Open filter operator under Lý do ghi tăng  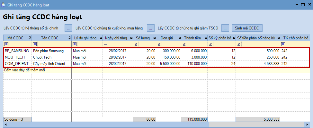75,44
